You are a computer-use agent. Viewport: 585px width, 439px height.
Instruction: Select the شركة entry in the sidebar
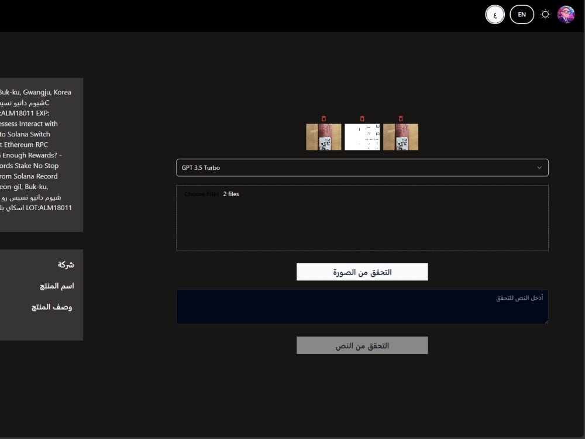pos(67,264)
